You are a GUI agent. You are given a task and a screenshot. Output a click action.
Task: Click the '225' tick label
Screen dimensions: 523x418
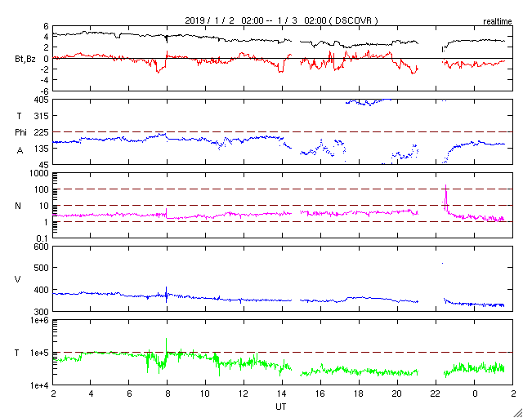click(x=42, y=132)
